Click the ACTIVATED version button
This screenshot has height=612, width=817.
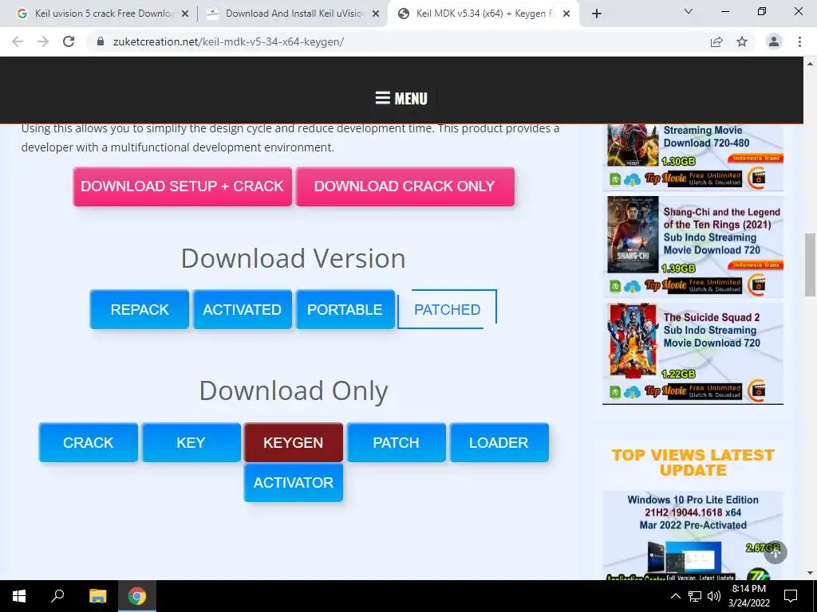(243, 310)
